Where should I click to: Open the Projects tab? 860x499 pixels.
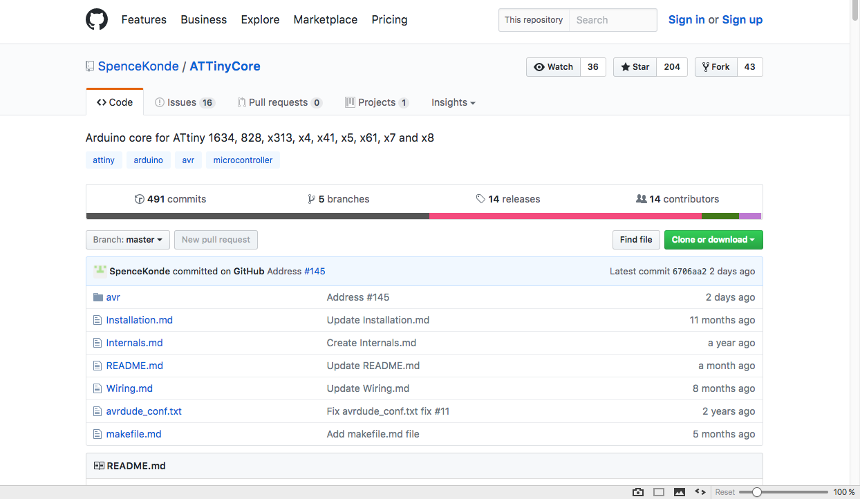point(377,102)
